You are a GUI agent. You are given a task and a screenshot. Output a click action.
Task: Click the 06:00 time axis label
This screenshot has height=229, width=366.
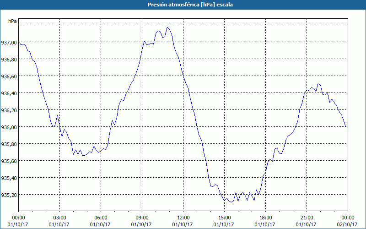point(101,218)
